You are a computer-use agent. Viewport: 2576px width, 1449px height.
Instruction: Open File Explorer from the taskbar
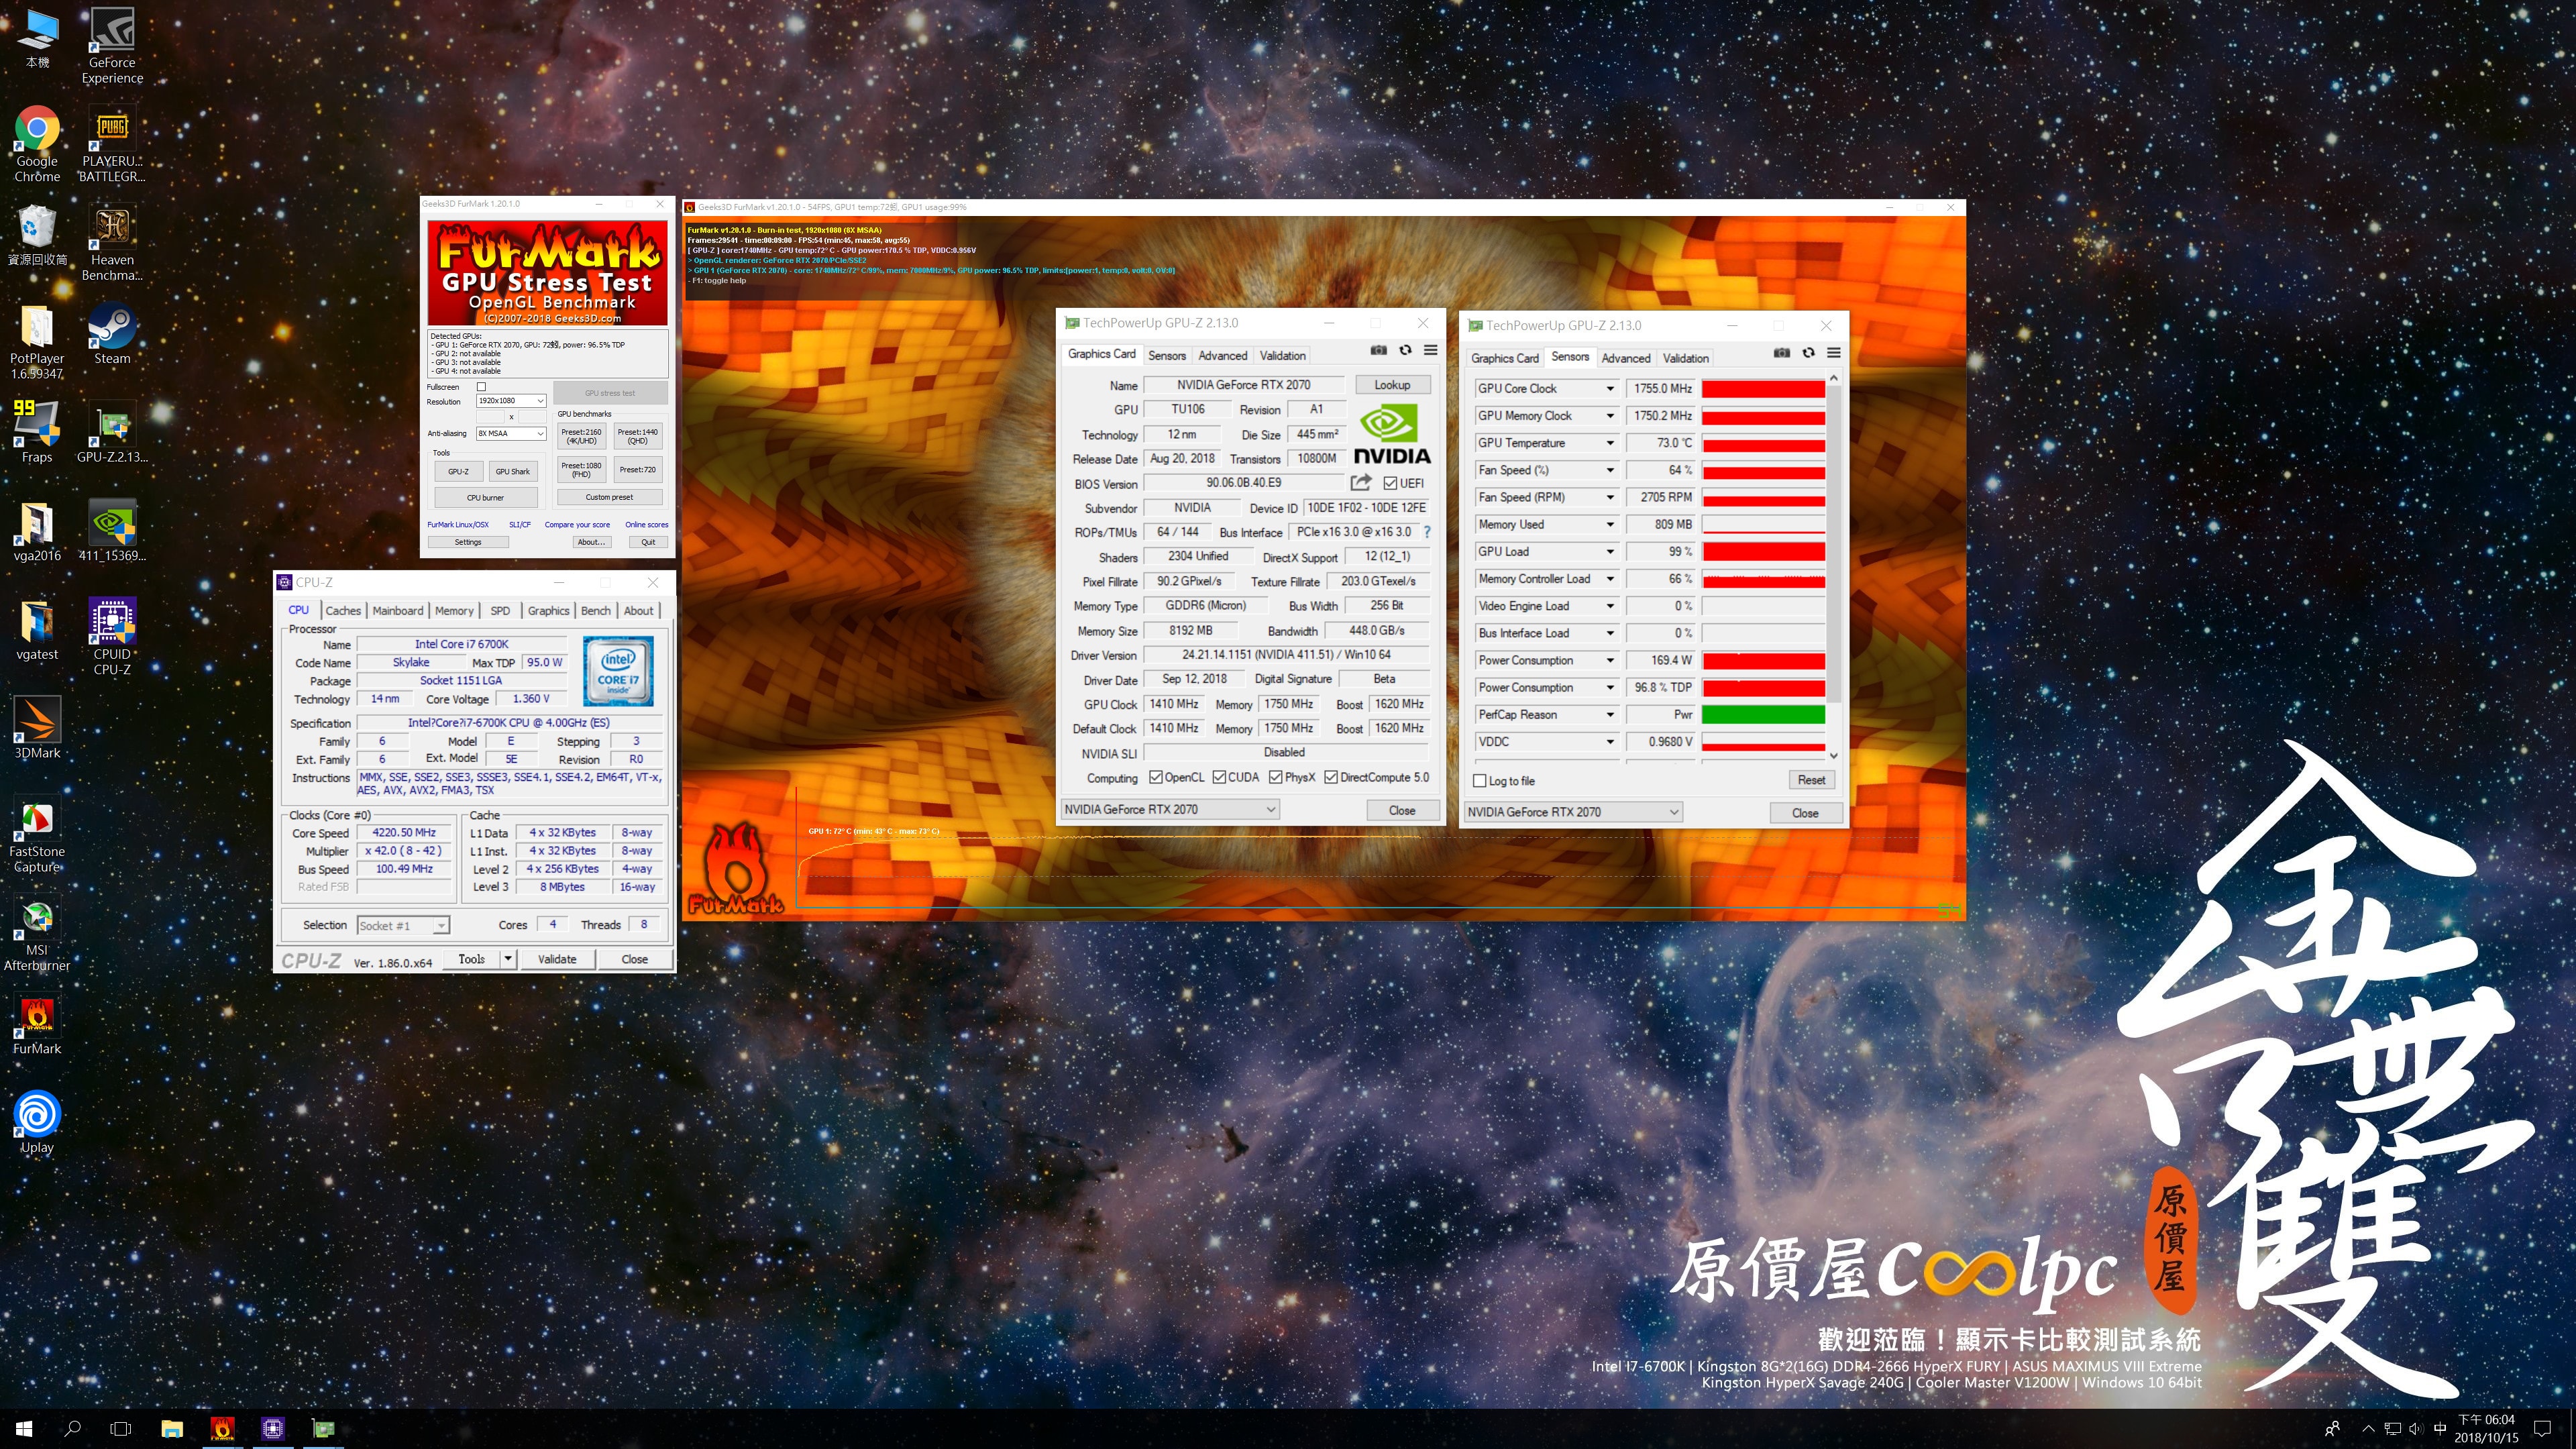pyautogui.click(x=172, y=1428)
